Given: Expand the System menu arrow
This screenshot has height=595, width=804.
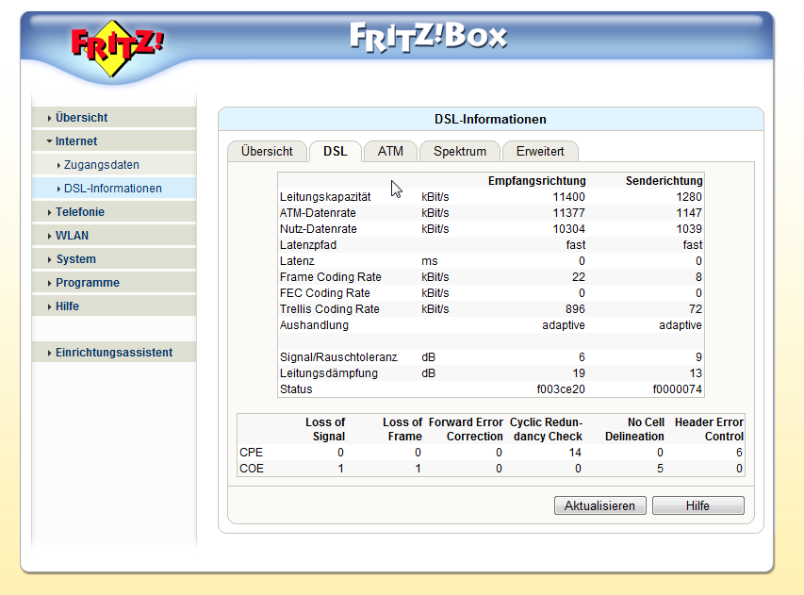Looking at the screenshot, I should pos(49,259).
